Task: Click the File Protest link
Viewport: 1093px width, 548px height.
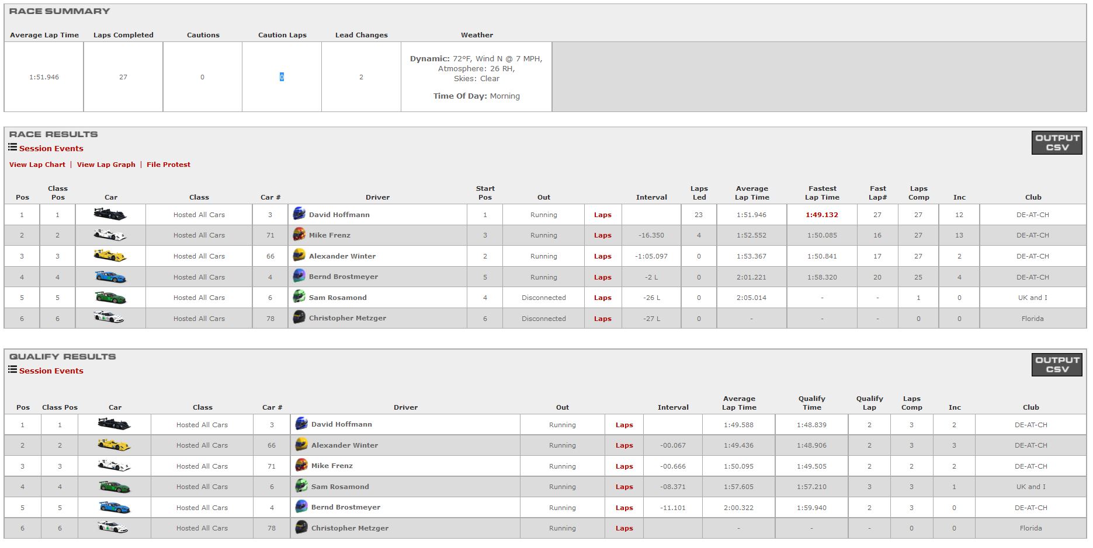Action: [x=168, y=165]
